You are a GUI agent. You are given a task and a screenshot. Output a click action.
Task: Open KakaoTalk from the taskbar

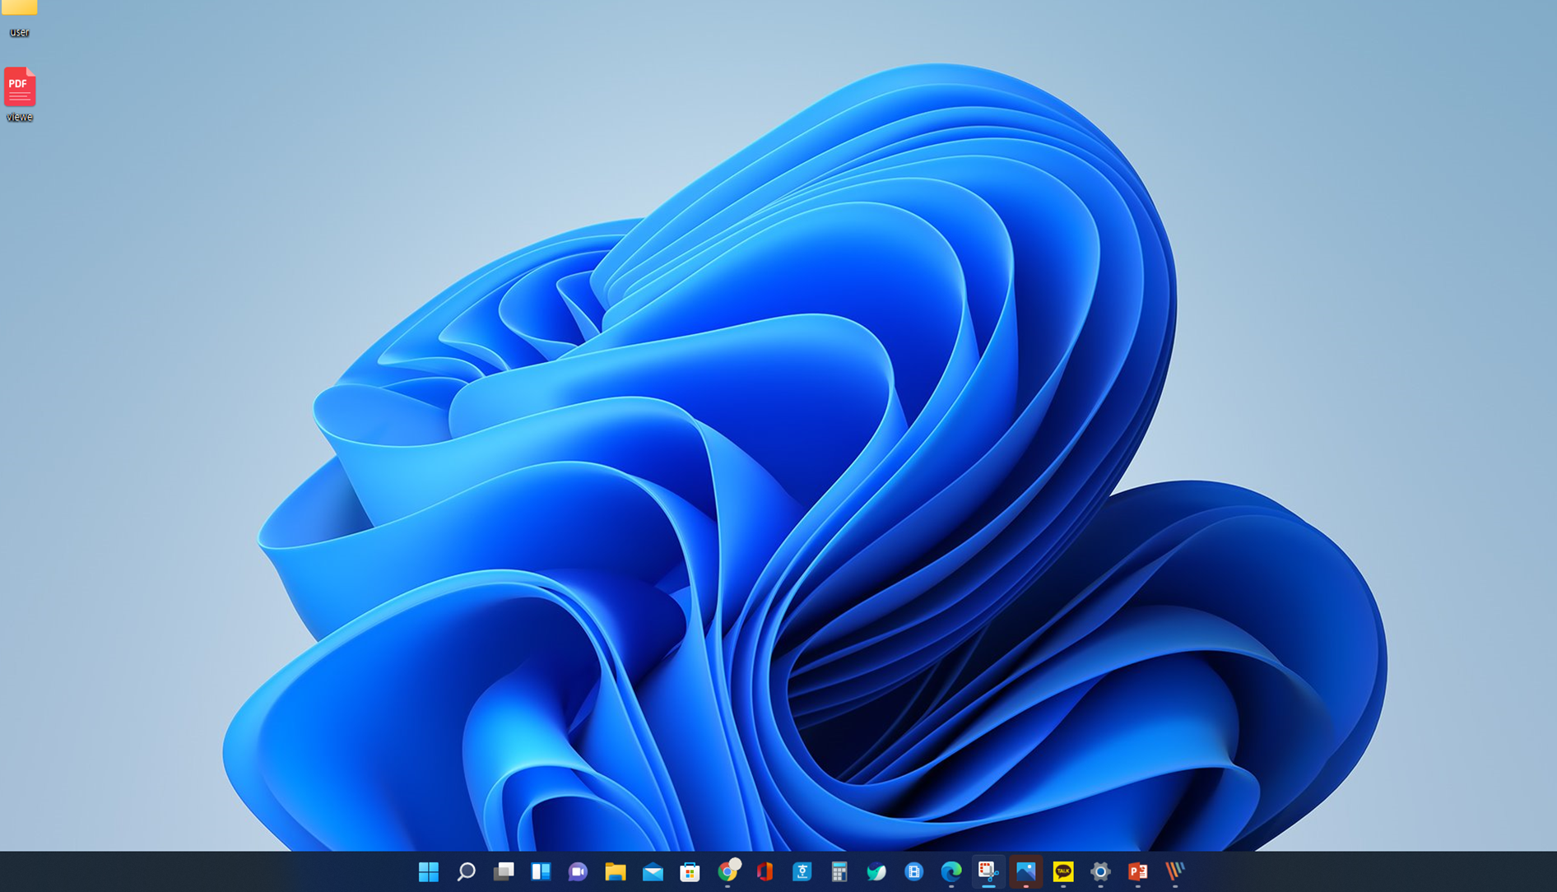(1063, 871)
